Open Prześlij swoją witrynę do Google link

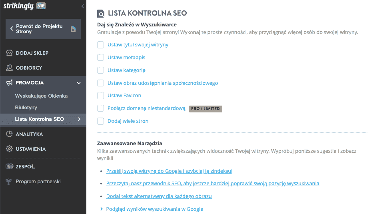pos(169,171)
